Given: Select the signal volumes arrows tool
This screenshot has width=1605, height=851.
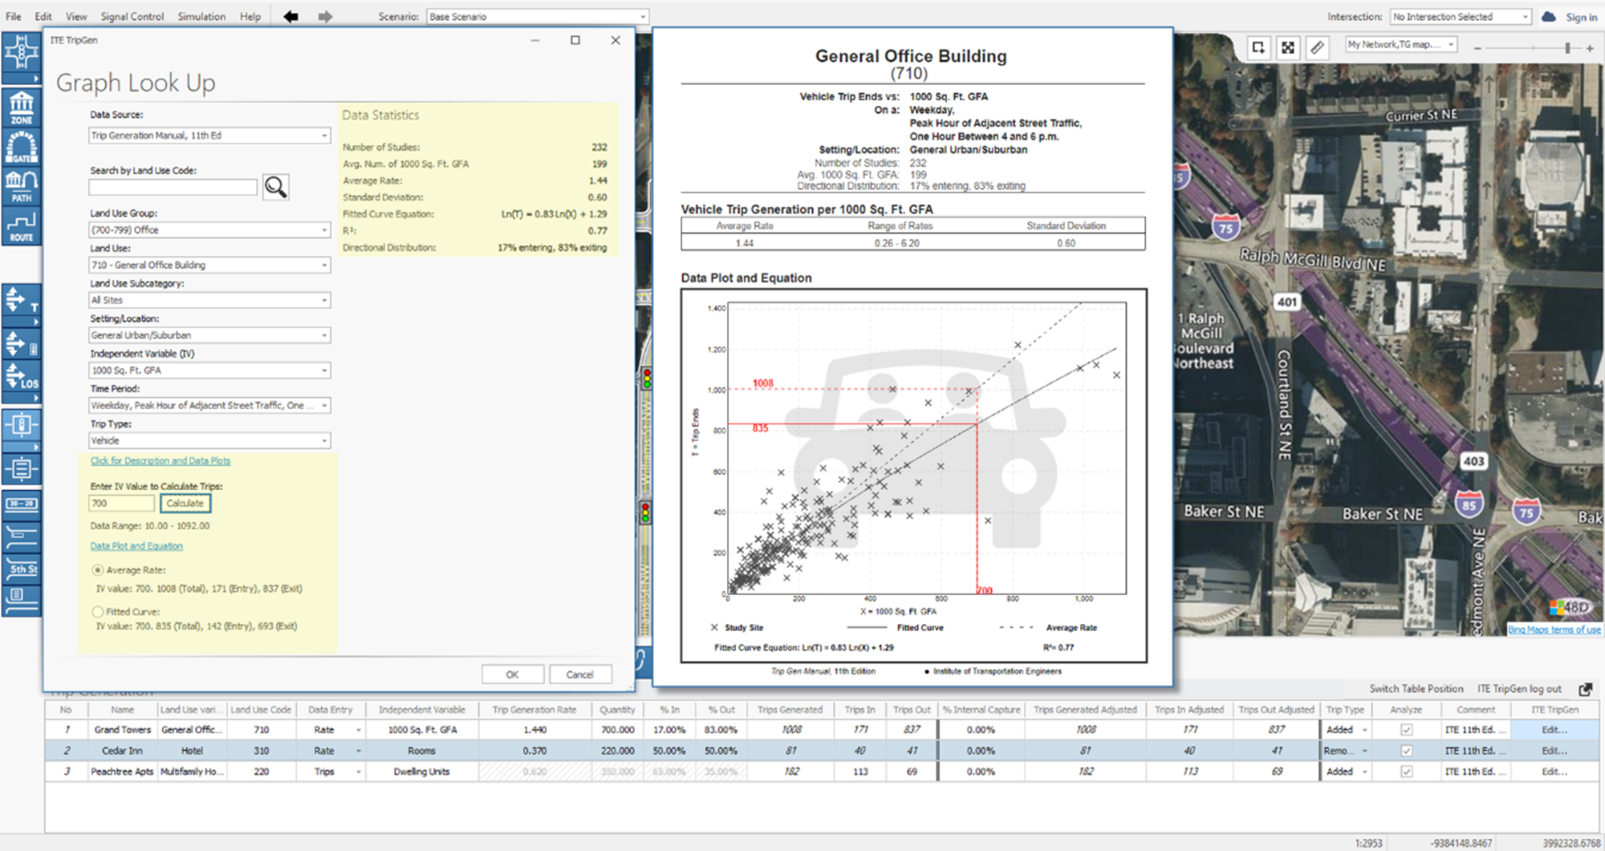Looking at the screenshot, I should point(22,343).
